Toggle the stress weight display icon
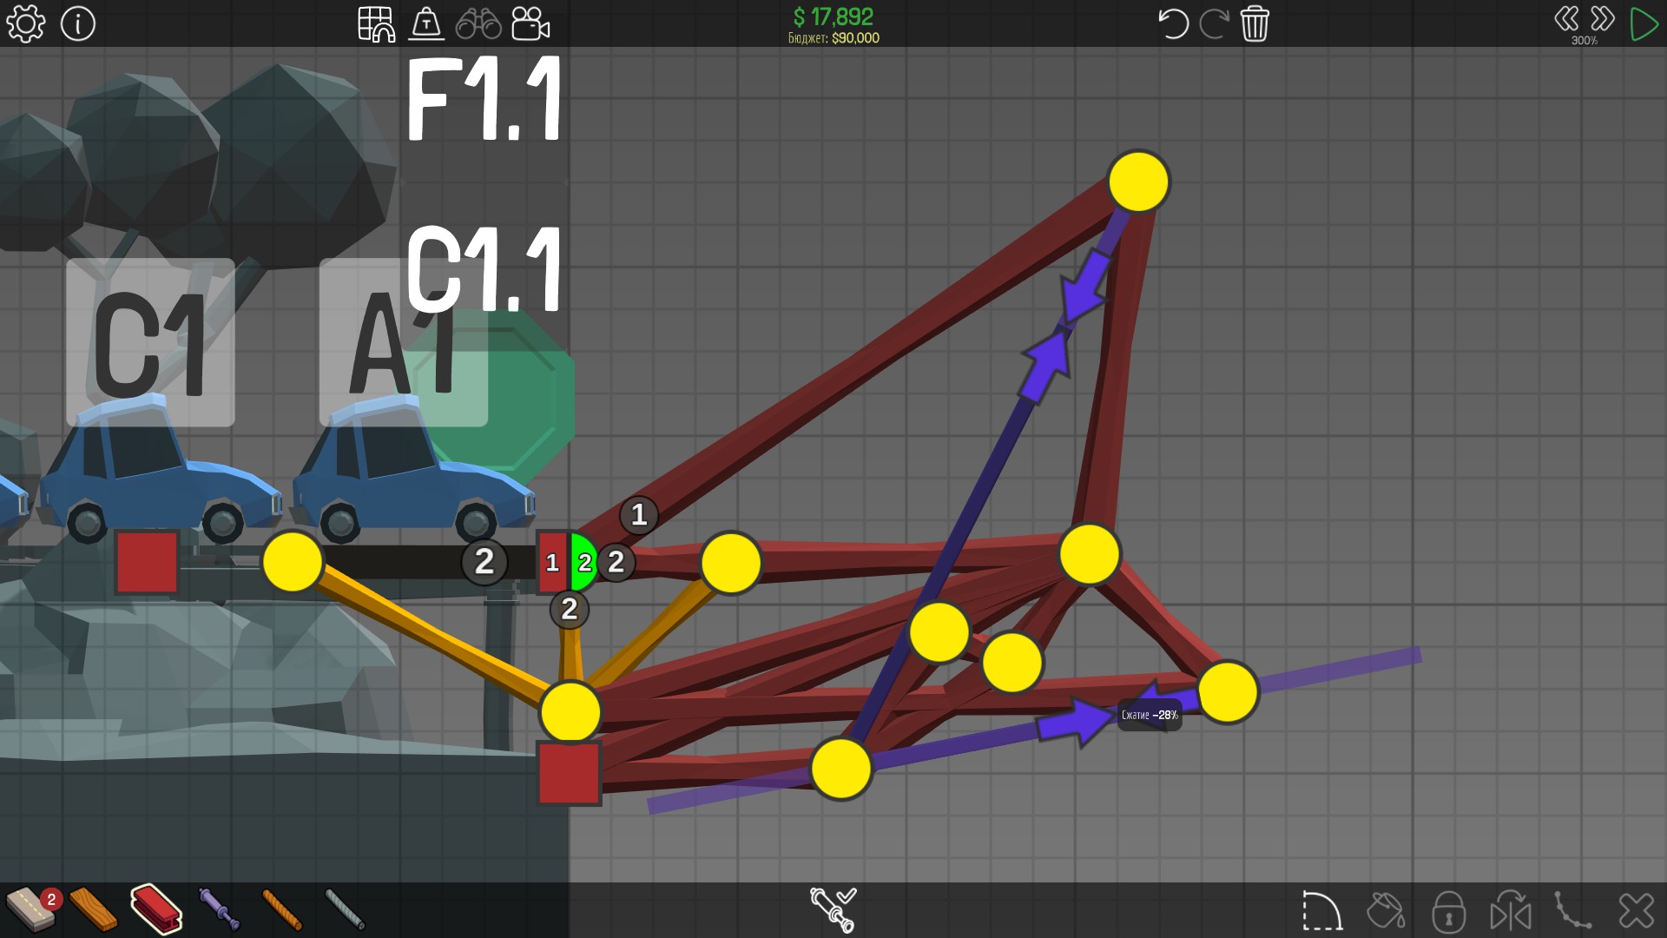The height and width of the screenshot is (938, 1667). 426,23
